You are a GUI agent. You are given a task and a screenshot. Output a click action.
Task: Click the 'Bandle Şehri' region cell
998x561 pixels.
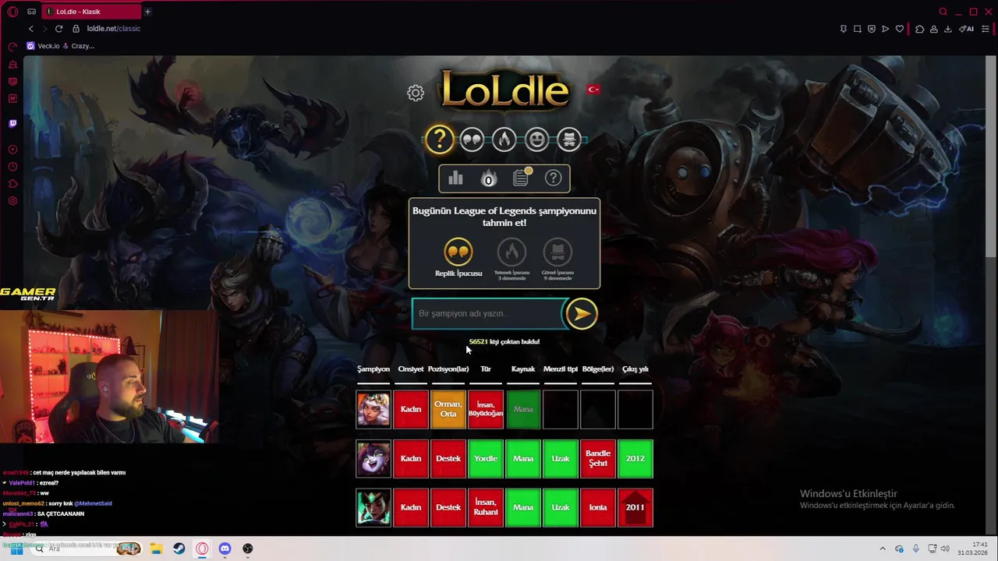[598, 458]
